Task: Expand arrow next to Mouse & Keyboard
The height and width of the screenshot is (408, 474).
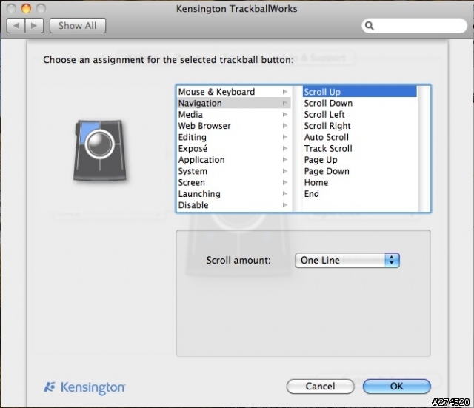Action: (284, 92)
